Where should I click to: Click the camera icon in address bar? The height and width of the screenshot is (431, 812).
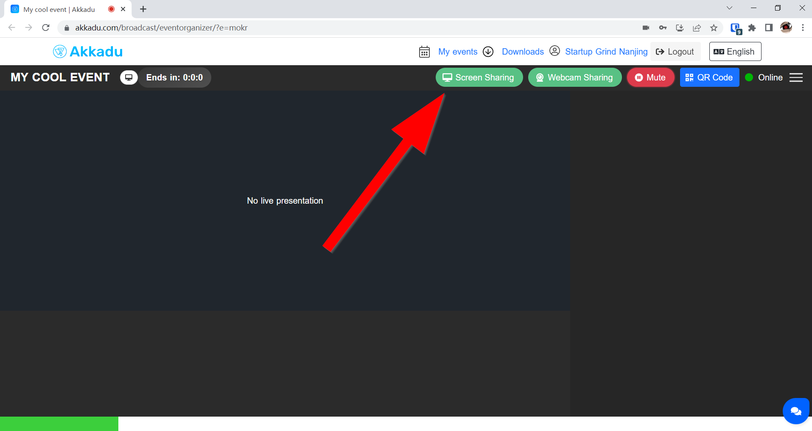646,28
